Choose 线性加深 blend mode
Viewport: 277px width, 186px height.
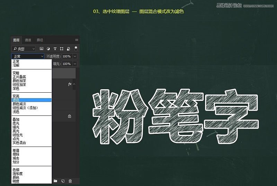(32, 85)
